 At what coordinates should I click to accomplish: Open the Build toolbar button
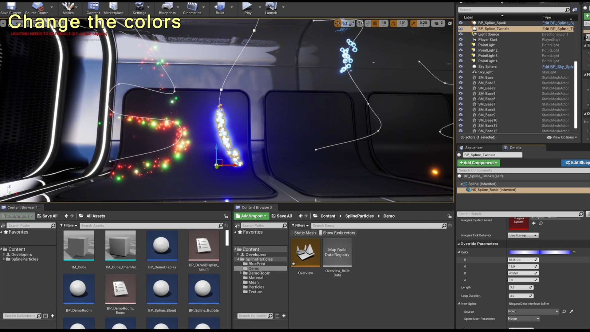220,8
